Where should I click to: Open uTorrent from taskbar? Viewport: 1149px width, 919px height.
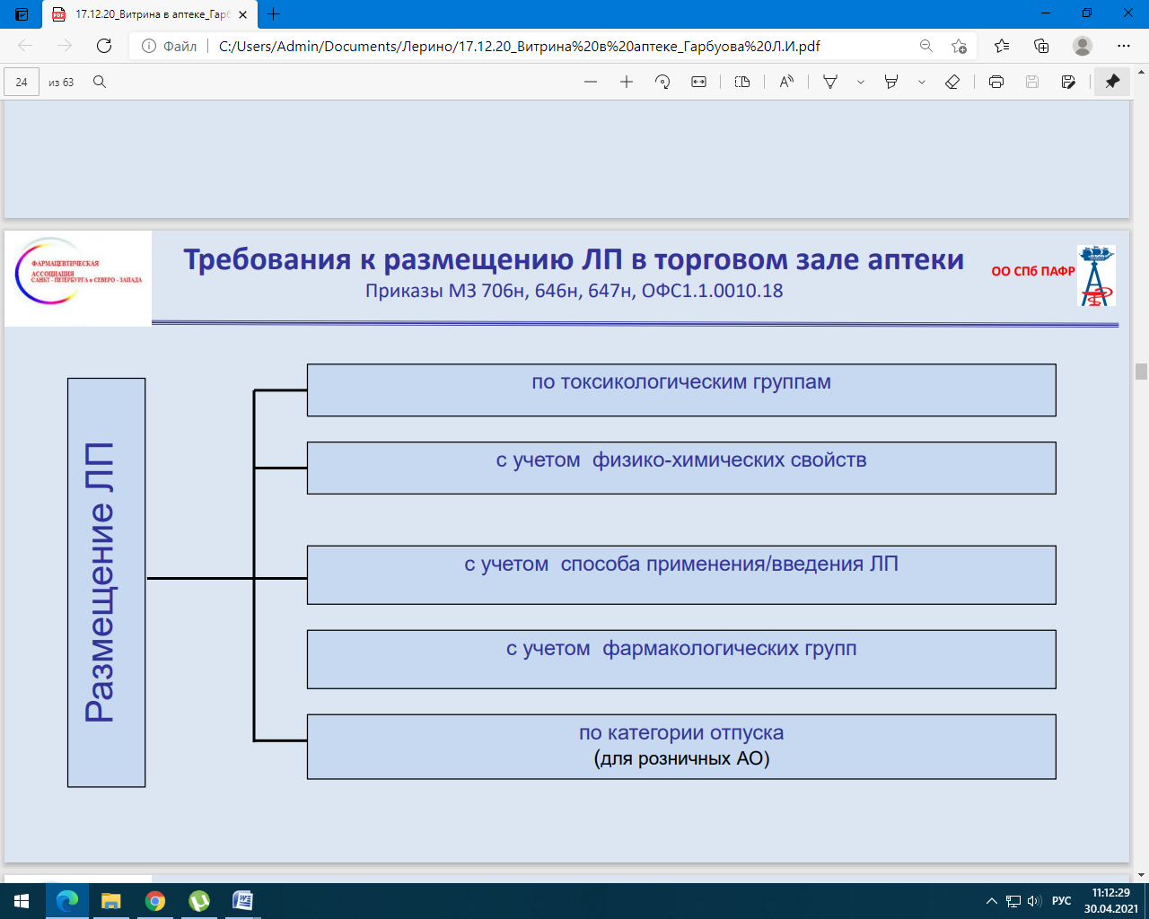point(198,901)
